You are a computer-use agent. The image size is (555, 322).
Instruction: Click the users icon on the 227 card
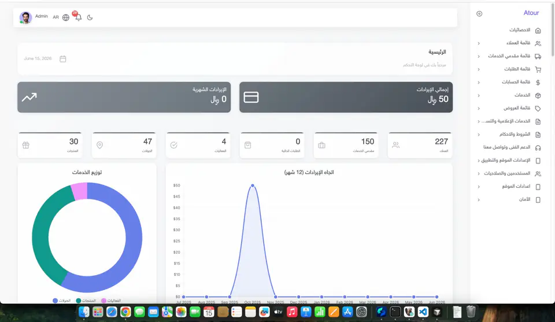coord(395,145)
